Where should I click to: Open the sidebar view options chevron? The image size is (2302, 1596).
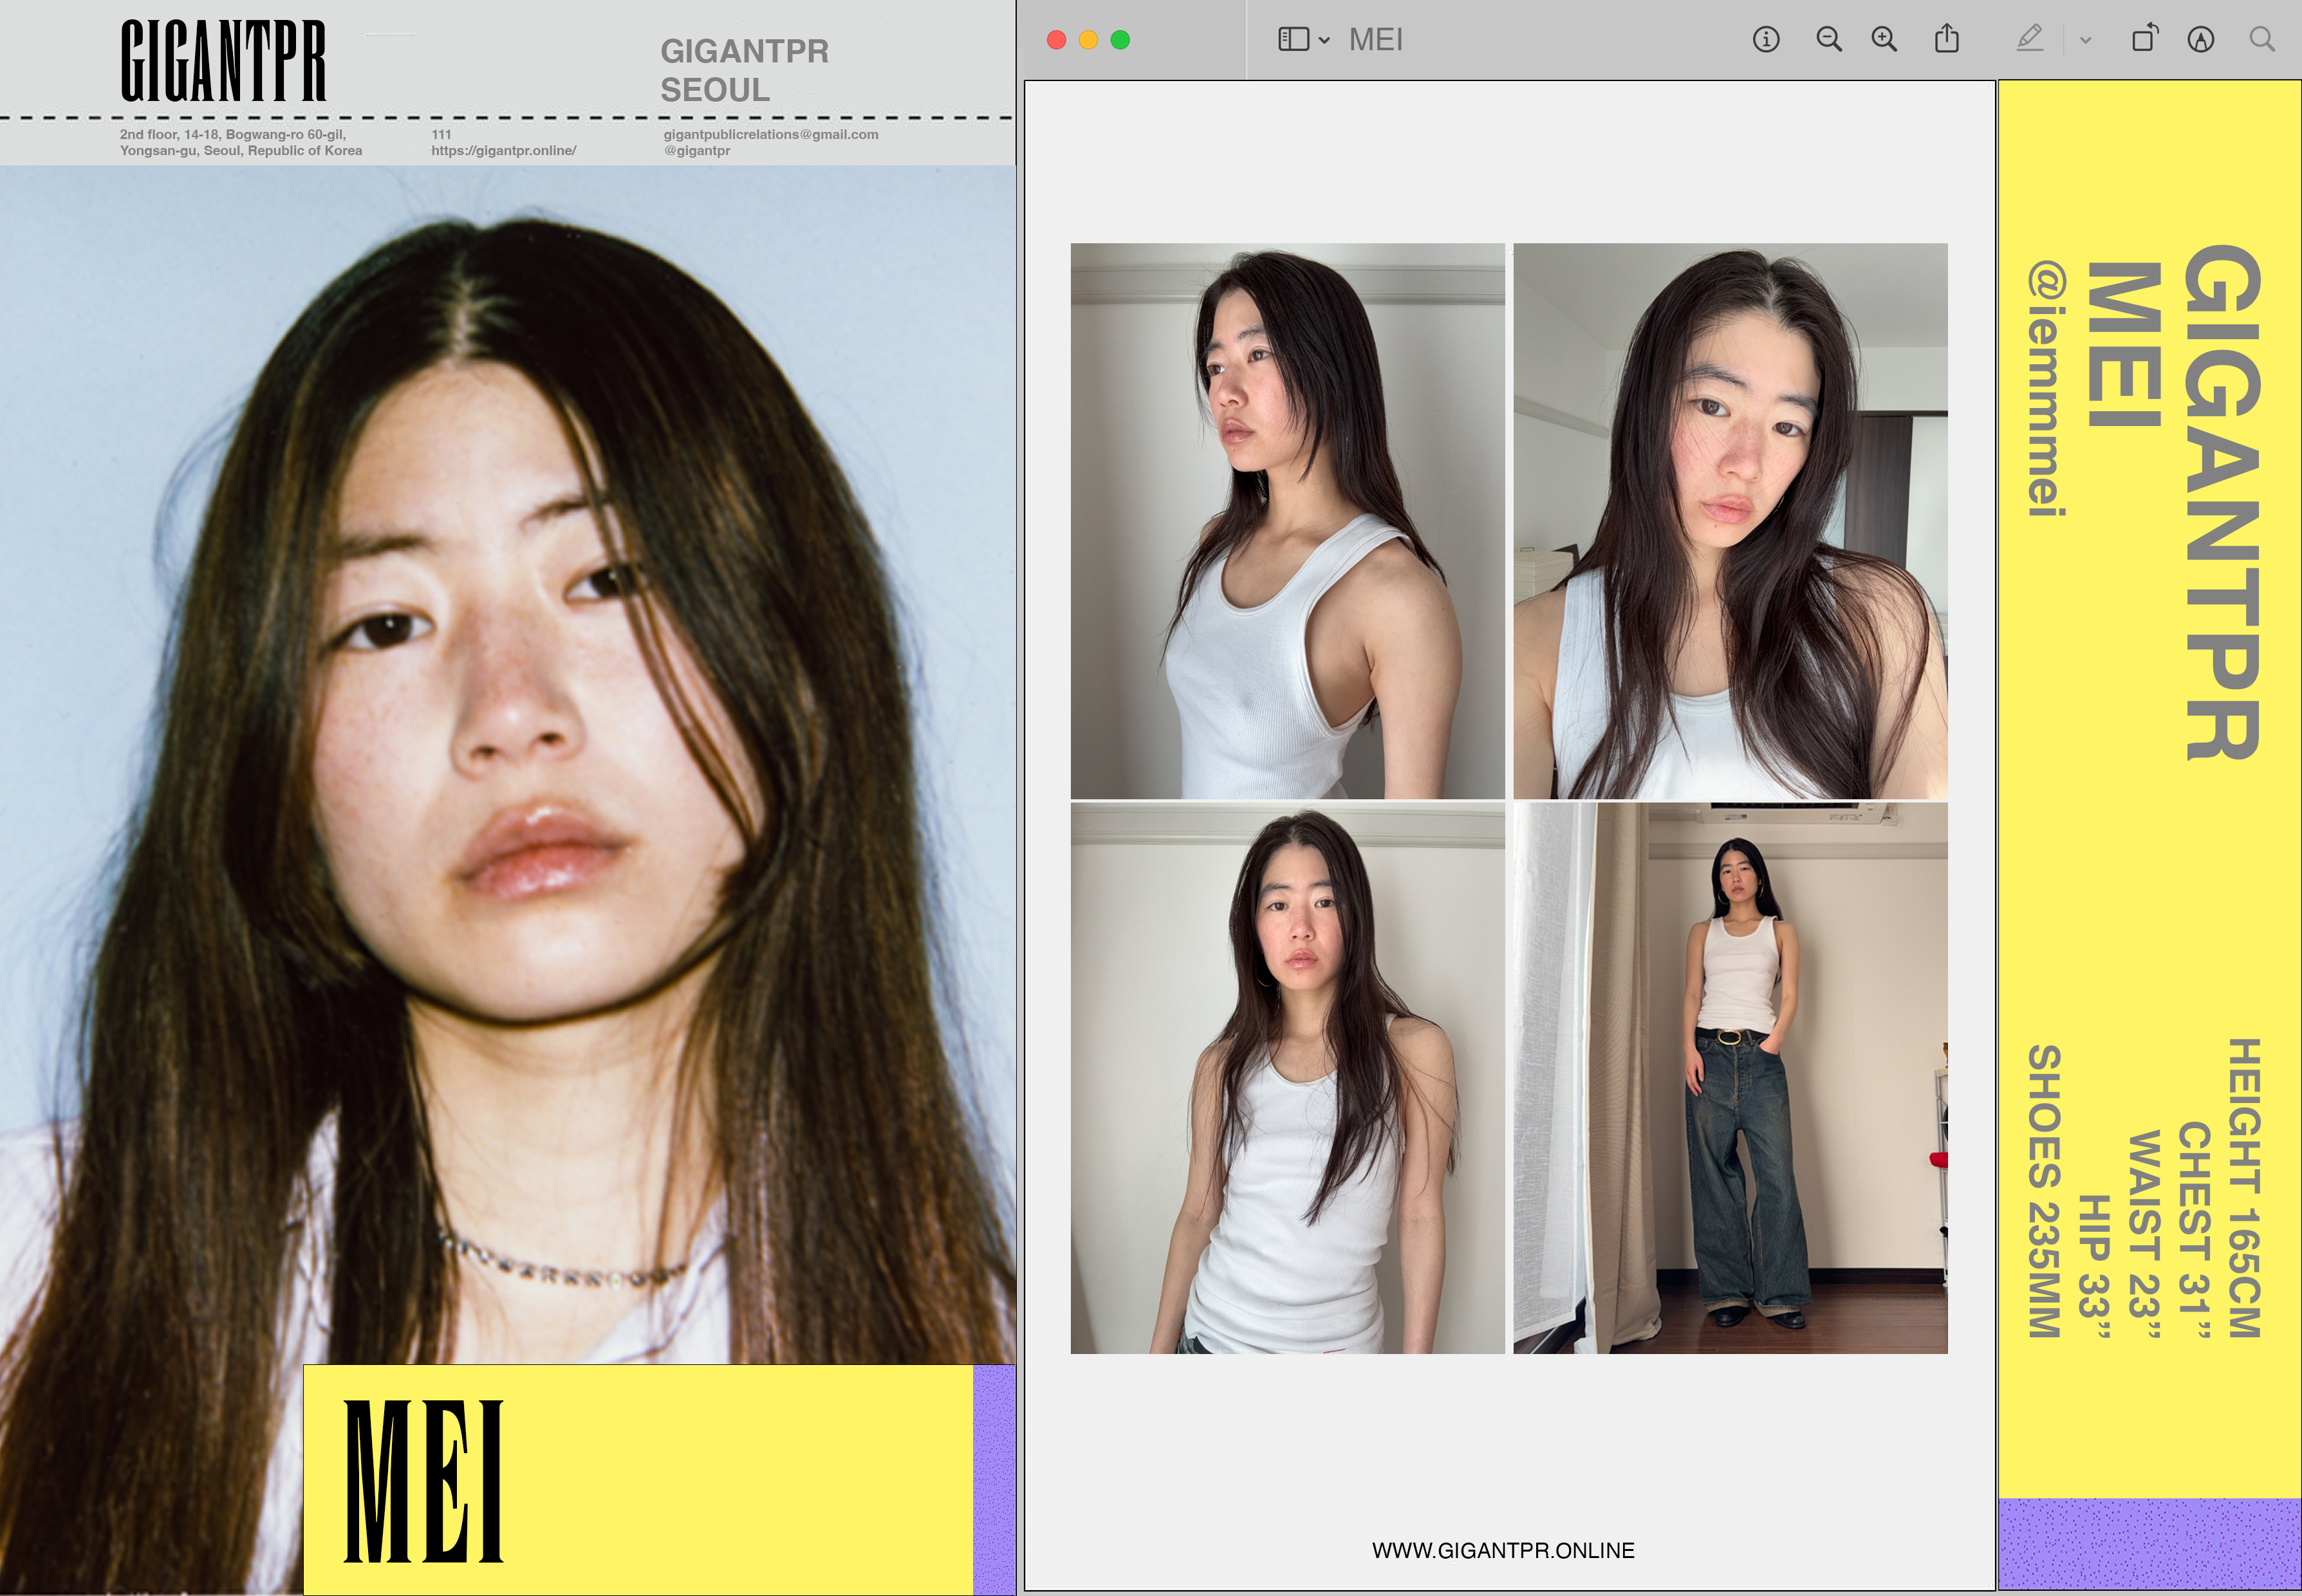click(x=1324, y=40)
